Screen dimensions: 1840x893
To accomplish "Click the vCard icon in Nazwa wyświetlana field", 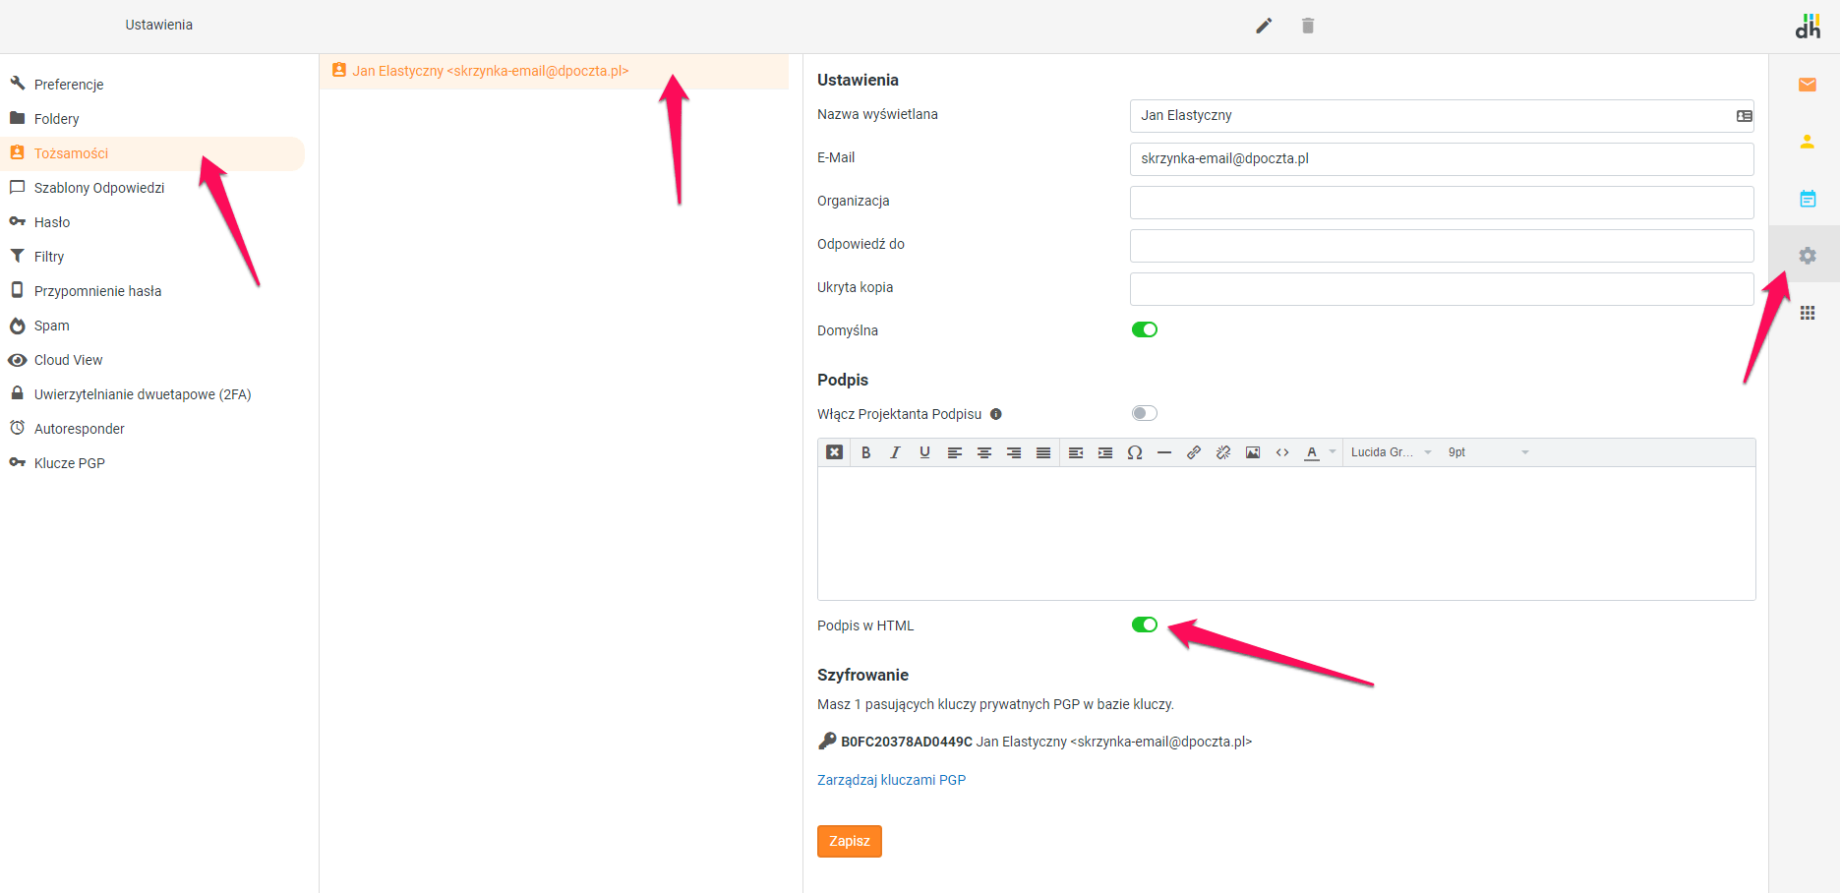I will 1744,116.
